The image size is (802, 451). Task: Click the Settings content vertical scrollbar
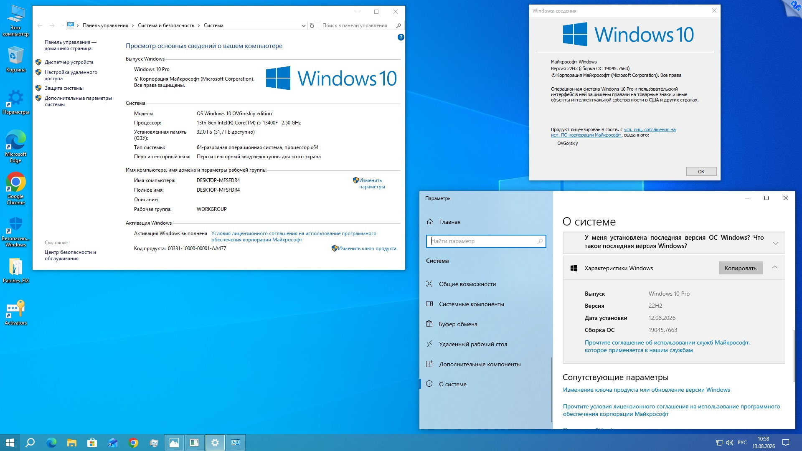tap(794, 356)
